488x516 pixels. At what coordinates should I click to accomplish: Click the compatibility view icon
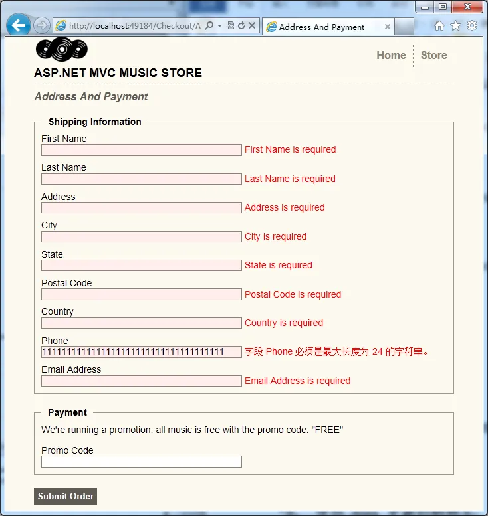point(231,25)
